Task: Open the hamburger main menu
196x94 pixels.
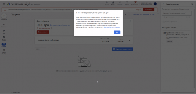Action: 4,4
